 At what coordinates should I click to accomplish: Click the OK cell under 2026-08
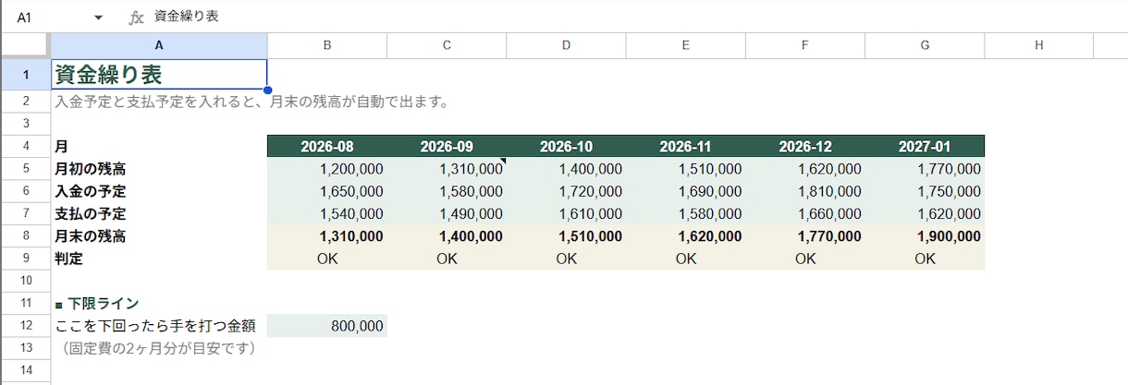click(x=327, y=259)
